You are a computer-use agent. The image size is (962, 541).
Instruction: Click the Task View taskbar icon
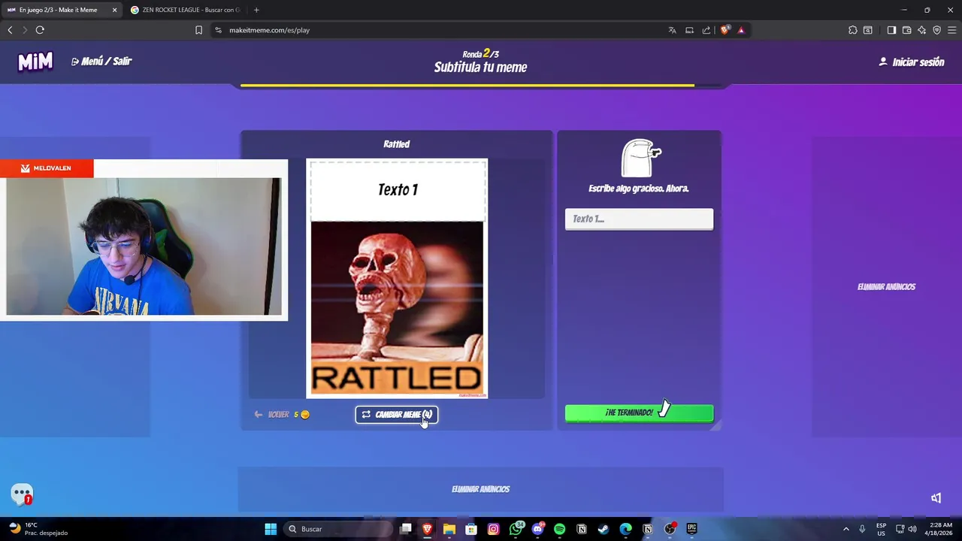(406, 529)
